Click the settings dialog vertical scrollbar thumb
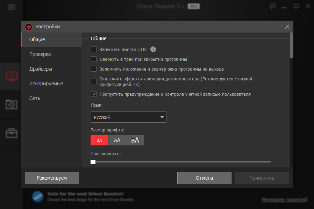Viewport: 314px width, 209px height. tap(292, 45)
